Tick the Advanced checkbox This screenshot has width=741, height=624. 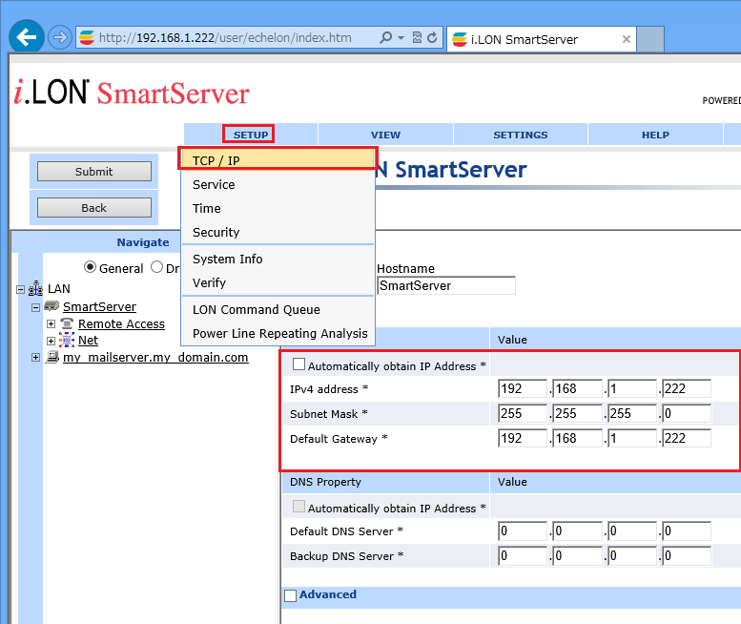[x=291, y=595]
